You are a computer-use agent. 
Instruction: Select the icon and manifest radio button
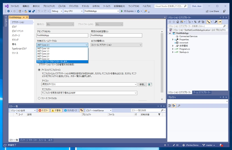click(39, 70)
